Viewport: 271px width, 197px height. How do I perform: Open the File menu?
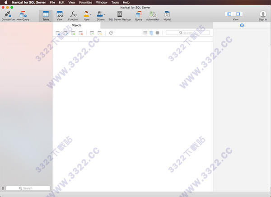[52, 2]
